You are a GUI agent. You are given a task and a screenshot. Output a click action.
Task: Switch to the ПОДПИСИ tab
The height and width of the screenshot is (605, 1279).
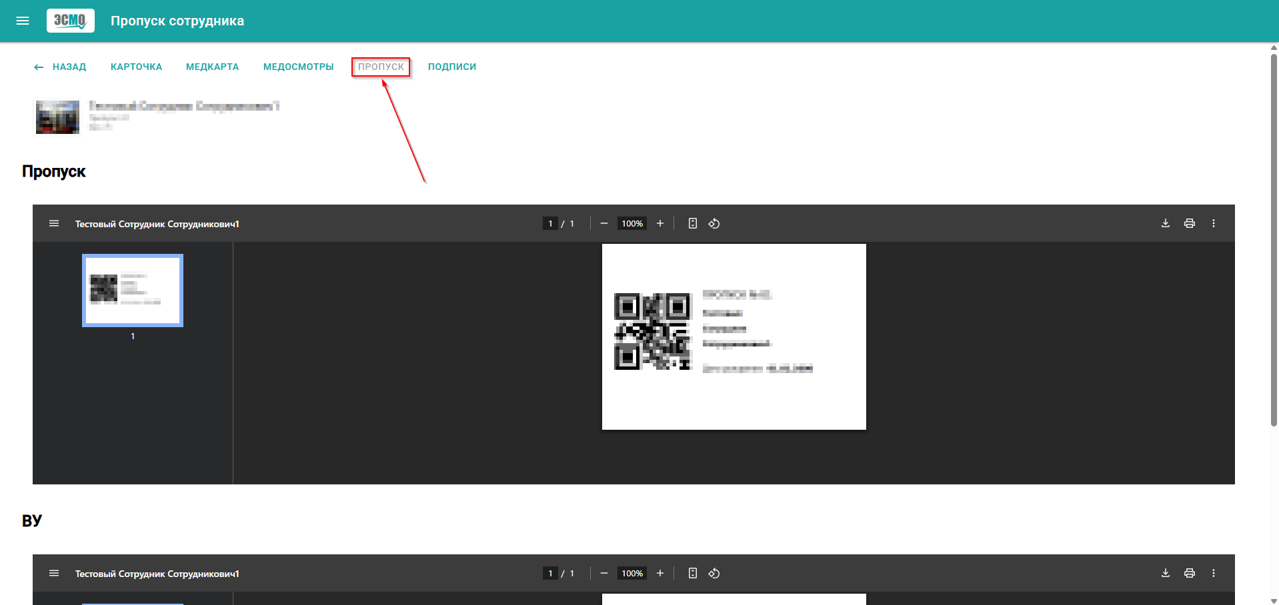(452, 67)
